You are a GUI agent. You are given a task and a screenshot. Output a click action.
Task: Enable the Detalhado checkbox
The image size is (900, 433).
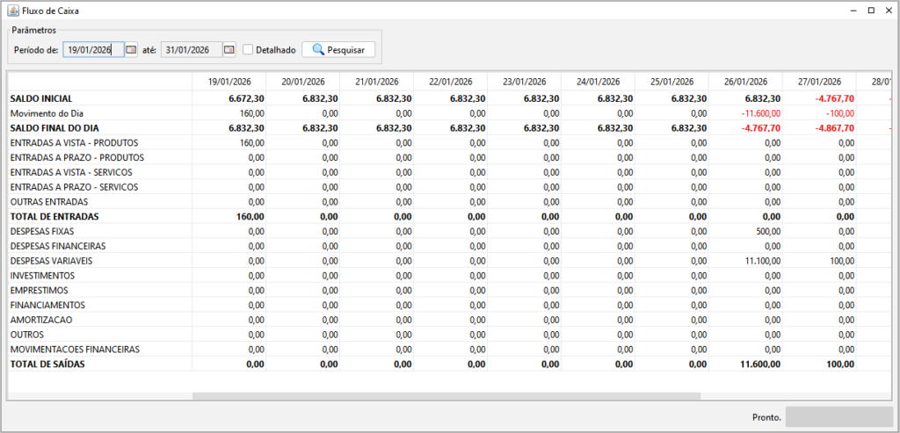tap(248, 50)
